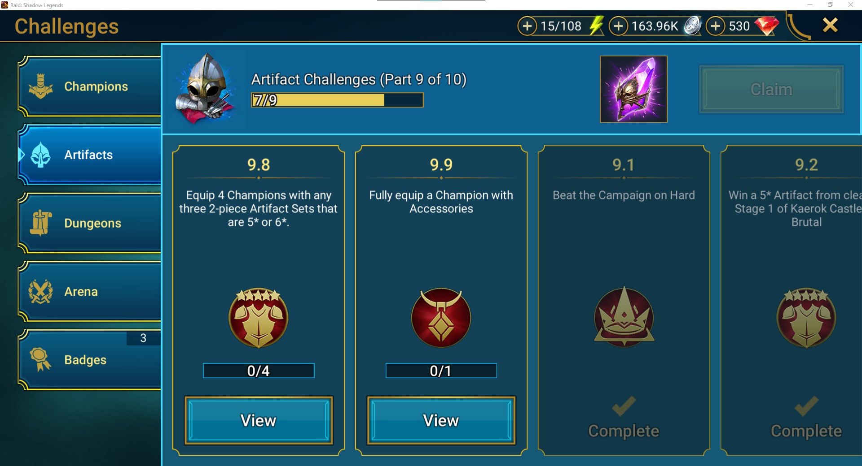862x466 pixels.
Task: Open the Badges tab
Action: click(x=90, y=360)
